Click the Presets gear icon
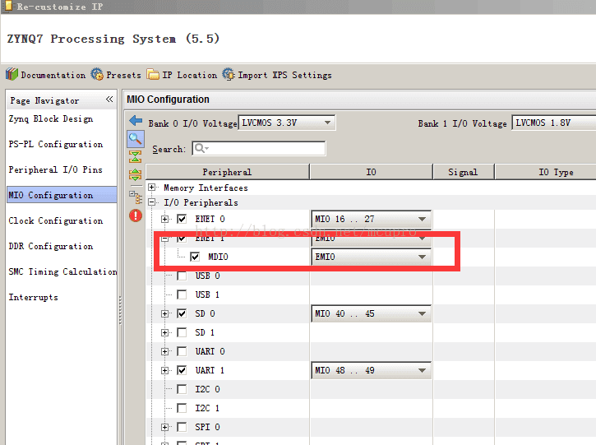 (97, 74)
